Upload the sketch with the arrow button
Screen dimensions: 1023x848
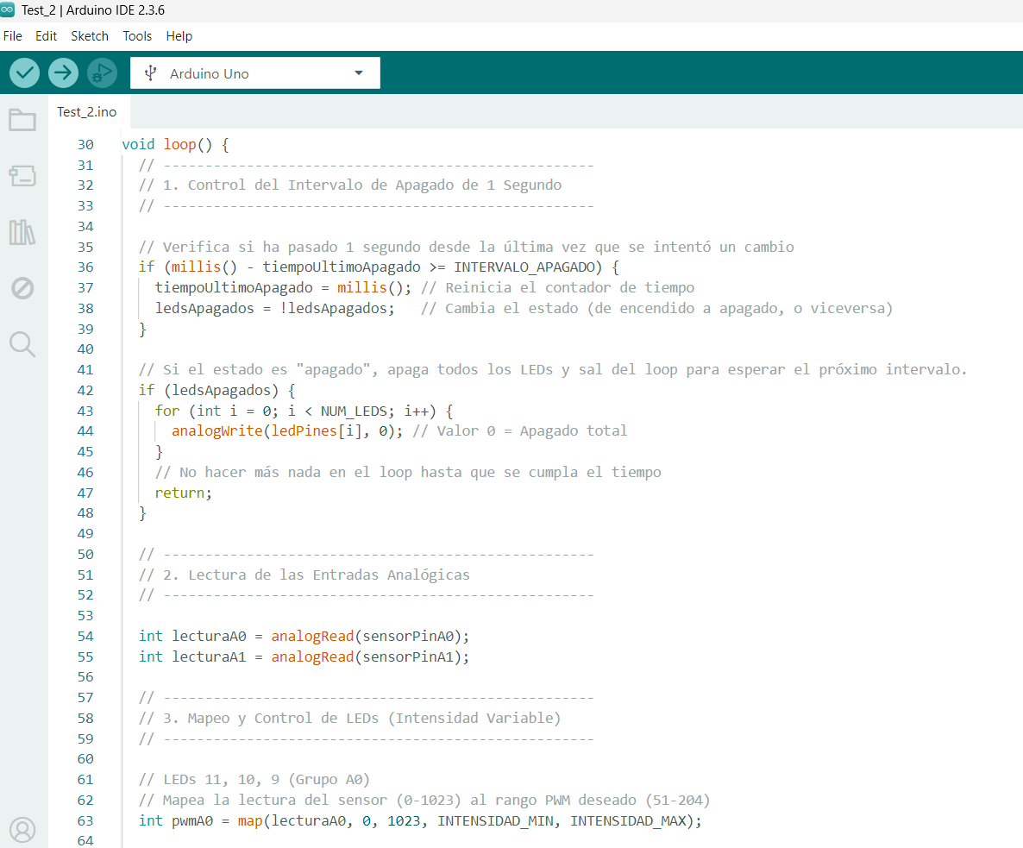63,73
